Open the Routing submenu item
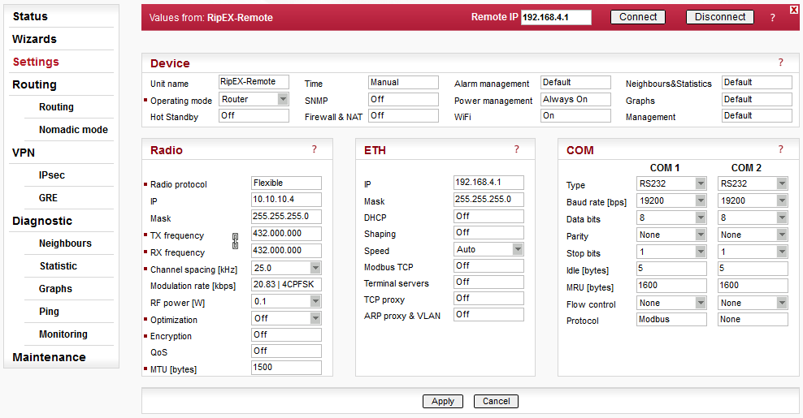The height and width of the screenshot is (418, 803). (56, 107)
